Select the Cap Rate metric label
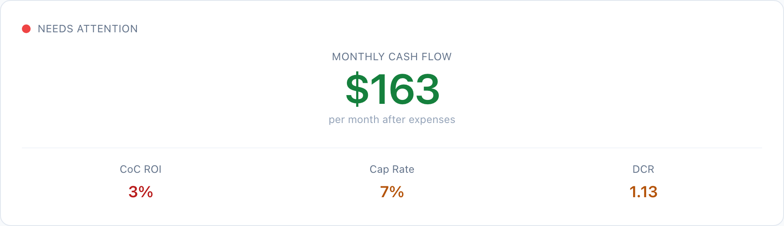The image size is (784, 226). tap(392, 169)
